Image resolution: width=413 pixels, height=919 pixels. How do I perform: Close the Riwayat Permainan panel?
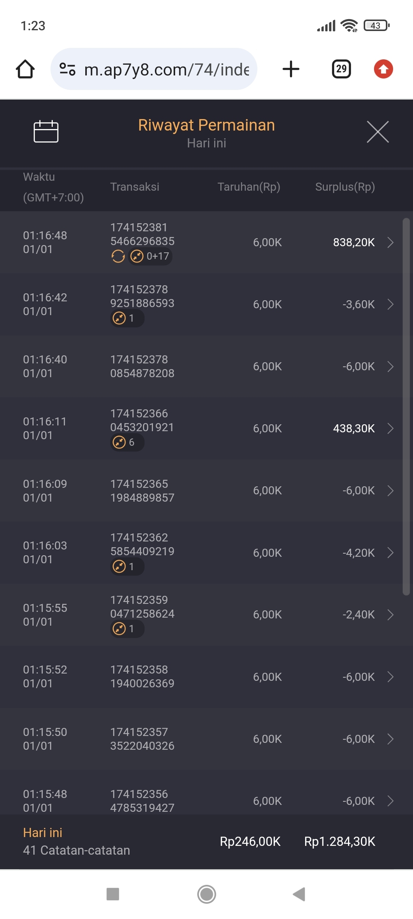377,132
